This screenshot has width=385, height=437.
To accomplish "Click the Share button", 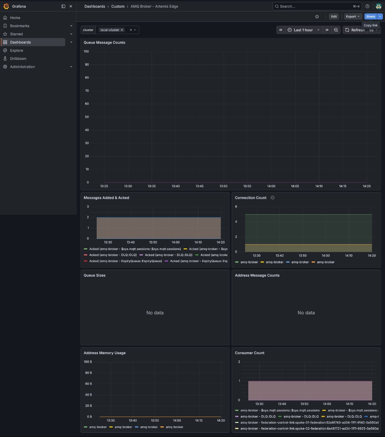I will tap(371, 17).
